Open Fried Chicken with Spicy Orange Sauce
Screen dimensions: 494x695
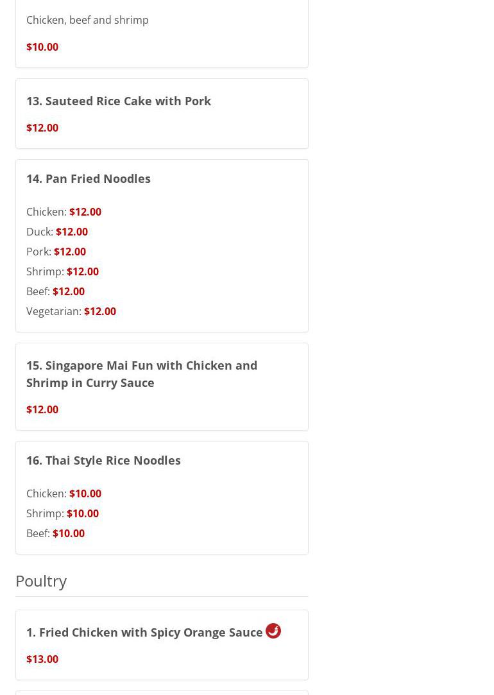144,632
